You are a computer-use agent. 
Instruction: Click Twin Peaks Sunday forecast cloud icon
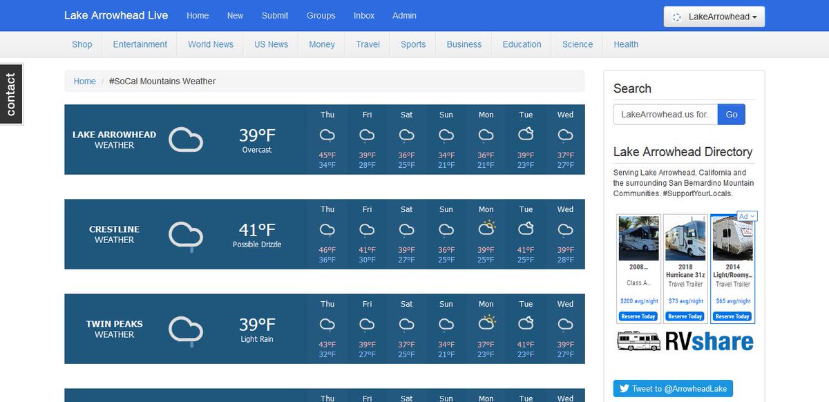pyautogui.click(x=446, y=324)
